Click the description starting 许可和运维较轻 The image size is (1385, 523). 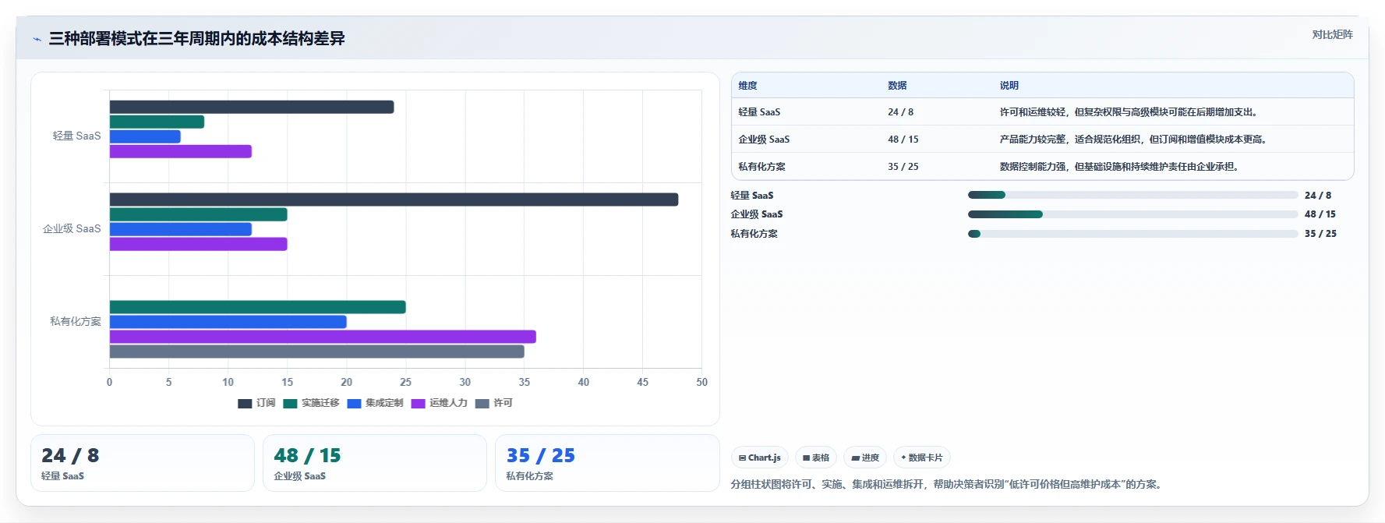(x=1130, y=112)
